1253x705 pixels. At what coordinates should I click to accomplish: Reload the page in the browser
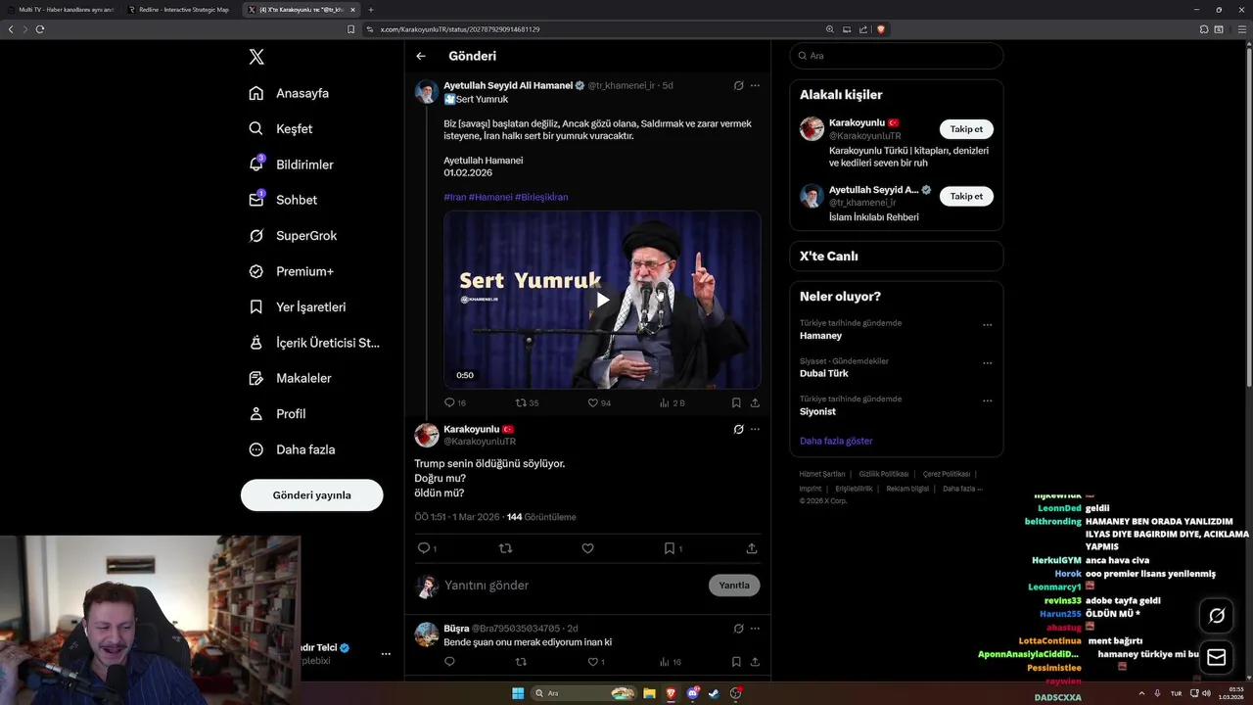point(40,29)
